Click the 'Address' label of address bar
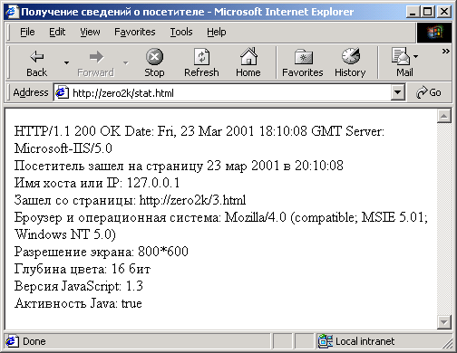The image size is (457, 353). (x=31, y=92)
